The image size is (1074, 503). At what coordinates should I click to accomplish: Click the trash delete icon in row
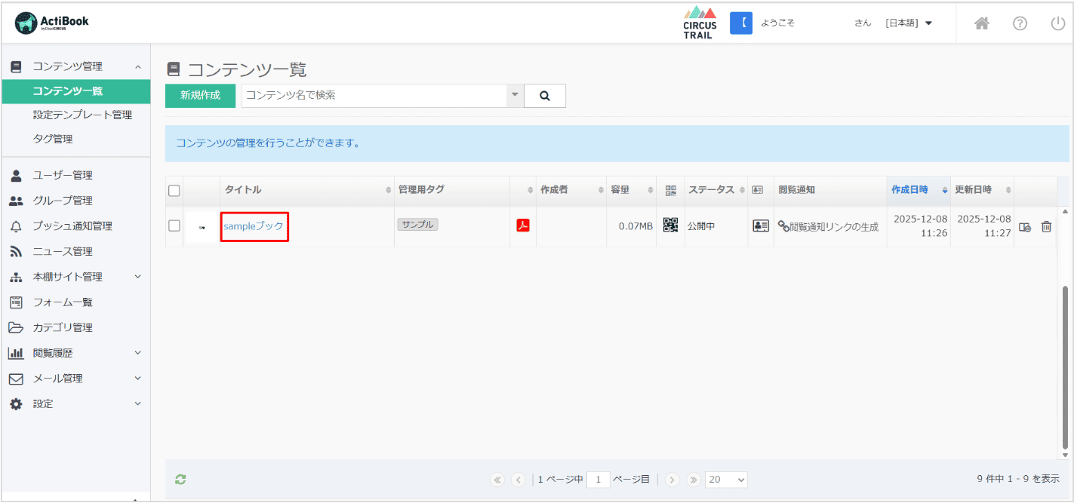click(1046, 226)
